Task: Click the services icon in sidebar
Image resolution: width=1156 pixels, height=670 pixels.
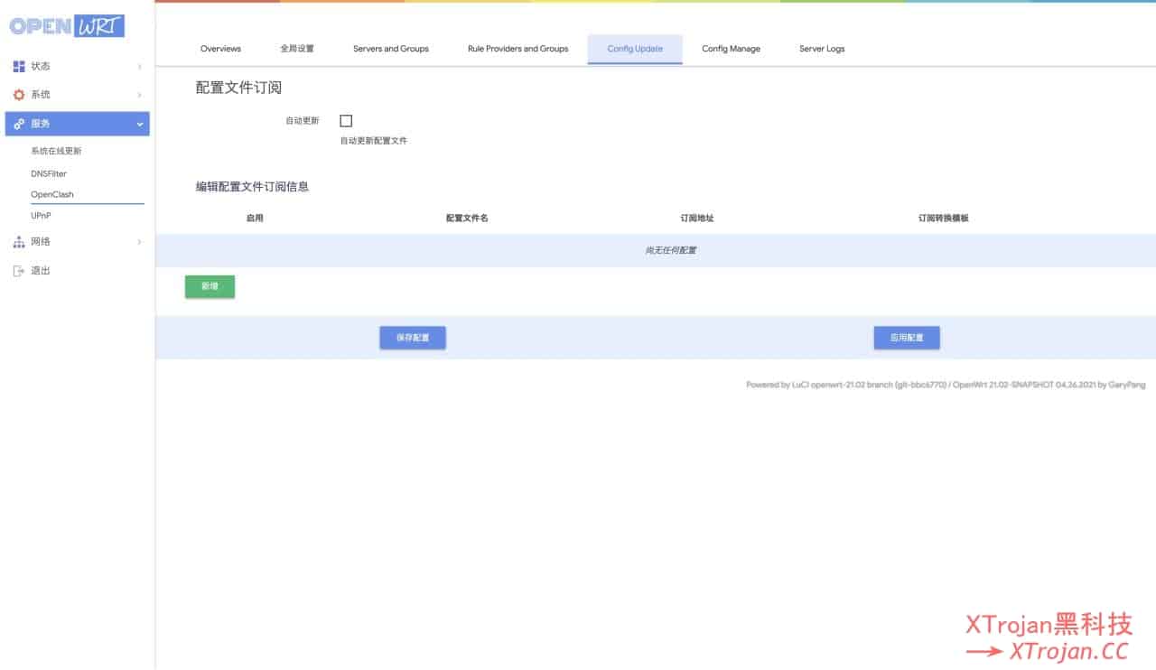Action: [x=19, y=124]
